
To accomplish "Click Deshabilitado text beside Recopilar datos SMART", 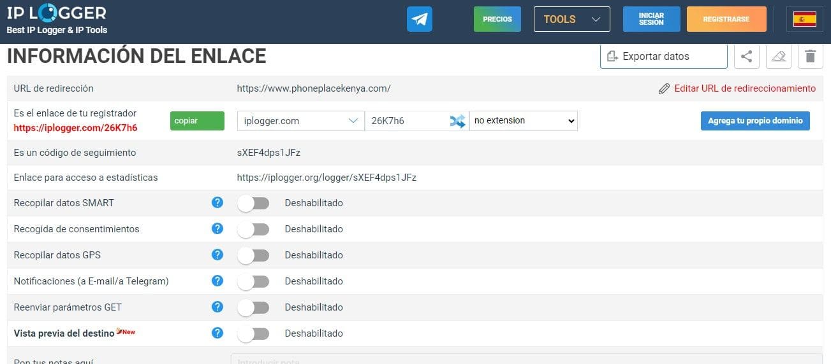I will tap(314, 203).
